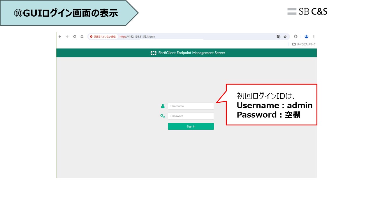Click the browser forward arrow
Viewport: 373px width, 210px height.
tap(67, 36)
